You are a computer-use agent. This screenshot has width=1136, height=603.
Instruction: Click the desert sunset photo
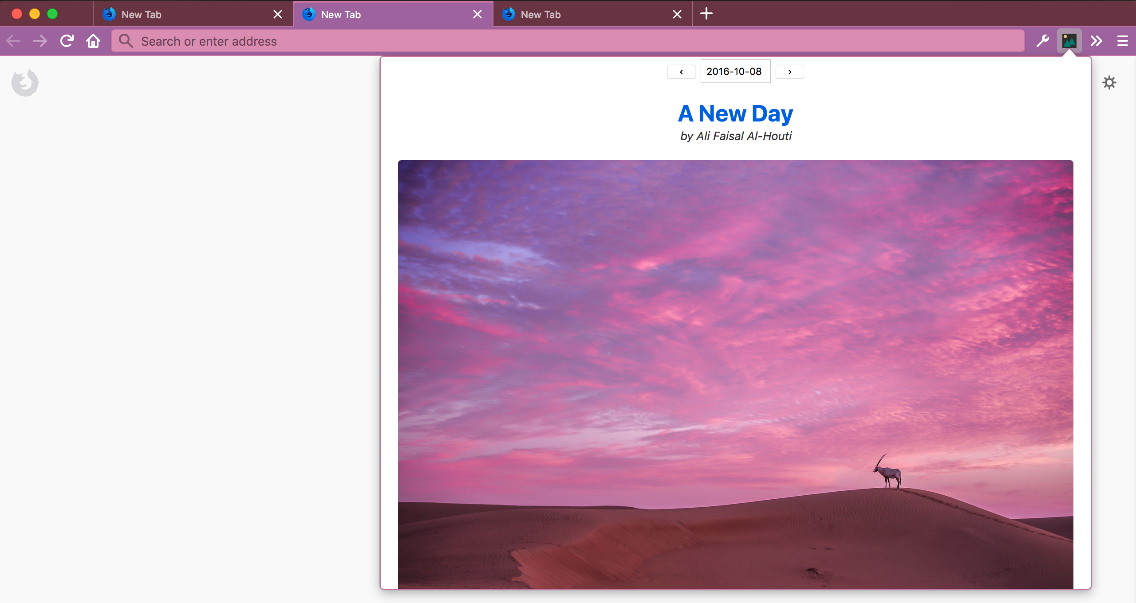[x=735, y=374]
